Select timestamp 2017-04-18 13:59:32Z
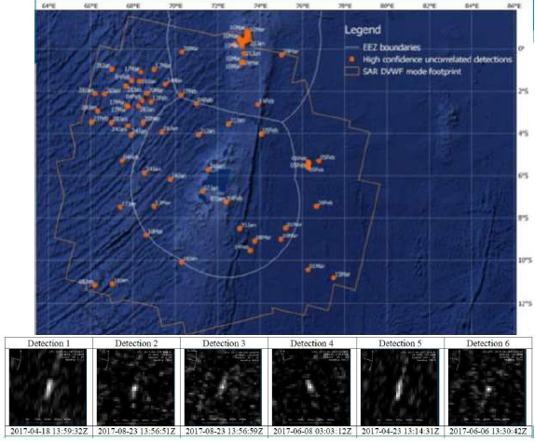 click(48, 431)
